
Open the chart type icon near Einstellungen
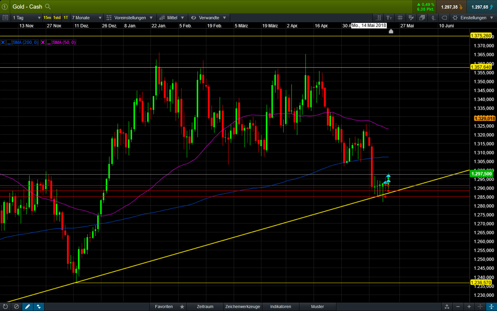click(433, 18)
